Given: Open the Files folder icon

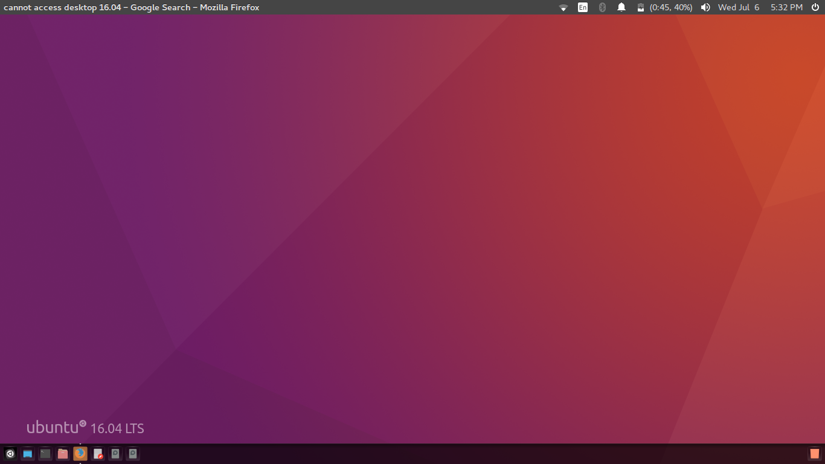Looking at the screenshot, I should [63, 454].
